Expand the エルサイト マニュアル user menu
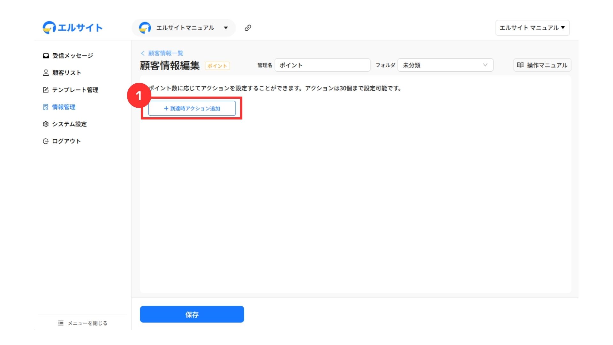The image size is (613, 345). (532, 28)
